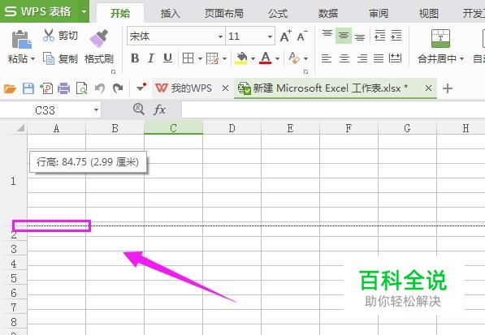This screenshot has width=485, height=335.
Task: Click the zoom formula magnifier icon
Action: tap(139, 109)
